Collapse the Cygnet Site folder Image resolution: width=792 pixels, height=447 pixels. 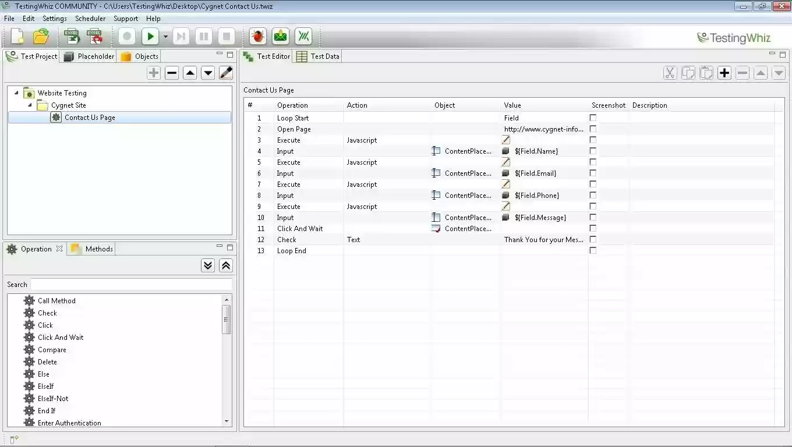pyautogui.click(x=30, y=105)
